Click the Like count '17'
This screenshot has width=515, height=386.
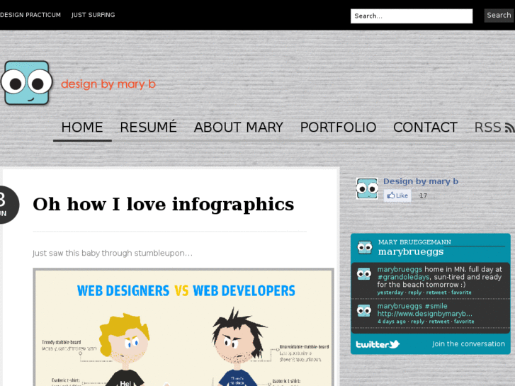[423, 195]
